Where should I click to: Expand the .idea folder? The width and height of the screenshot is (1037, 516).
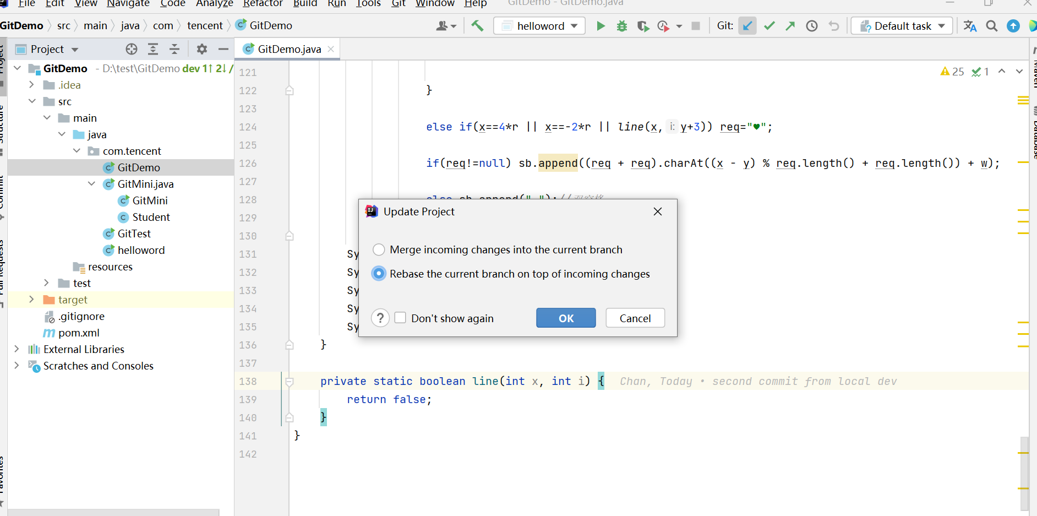coord(31,85)
